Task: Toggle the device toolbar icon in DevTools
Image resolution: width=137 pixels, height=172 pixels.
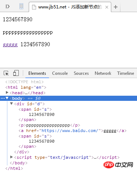Action: tap(16, 73)
